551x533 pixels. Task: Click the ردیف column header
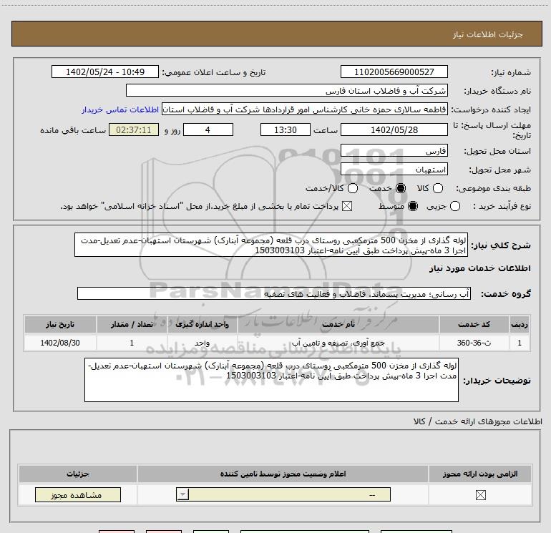(x=520, y=324)
